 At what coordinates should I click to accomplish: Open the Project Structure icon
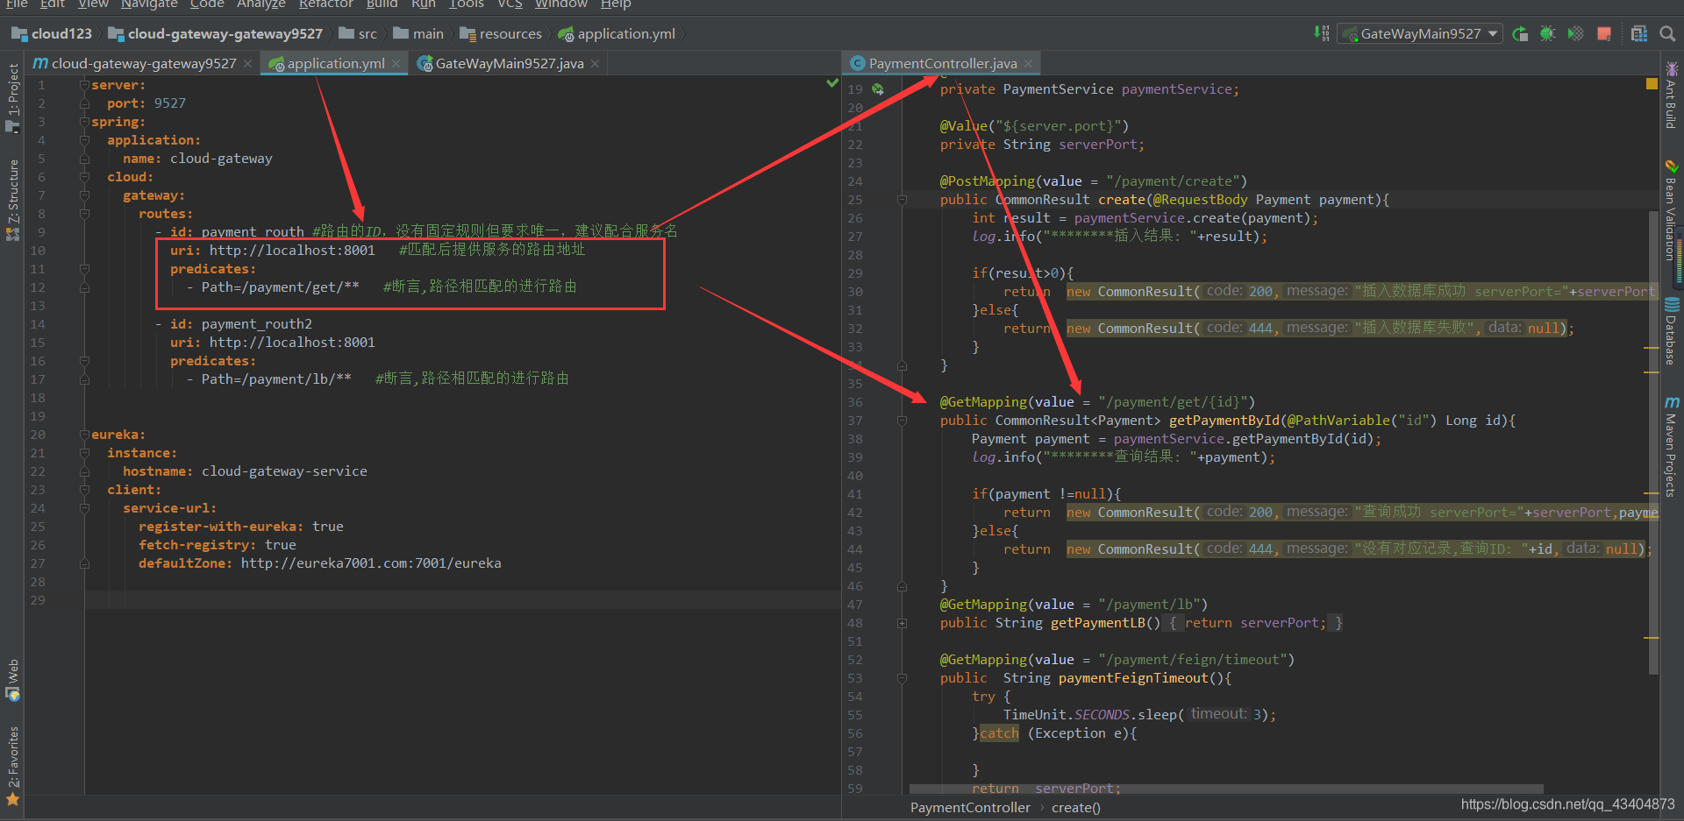tap(1639, 33)
